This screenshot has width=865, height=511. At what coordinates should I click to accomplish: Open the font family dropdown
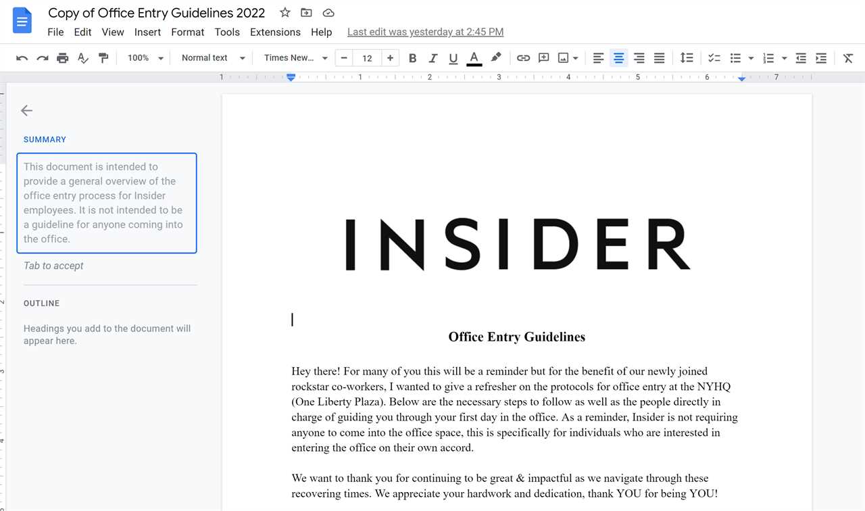[x=295, y=57]
